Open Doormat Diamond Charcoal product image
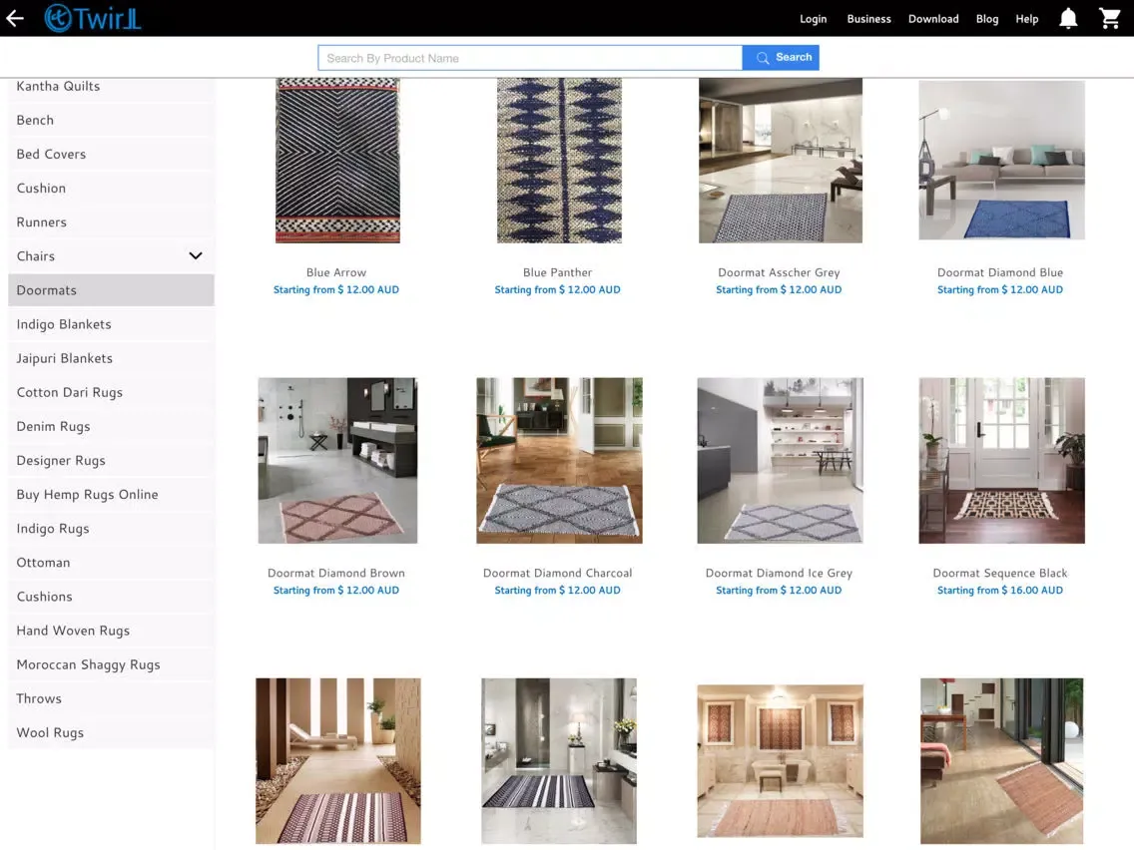This screenshot has height=850, width=1134. click(559, 461)
